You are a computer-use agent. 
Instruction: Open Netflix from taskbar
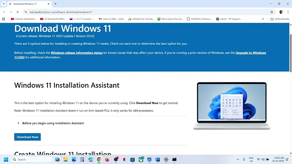(x=124, y=160)
